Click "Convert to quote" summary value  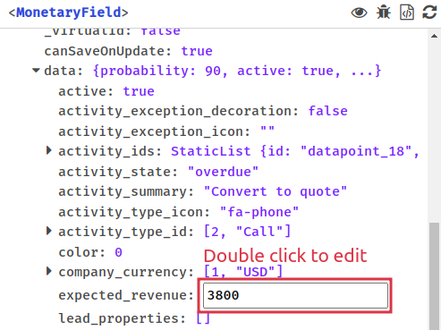coord(276,191)
